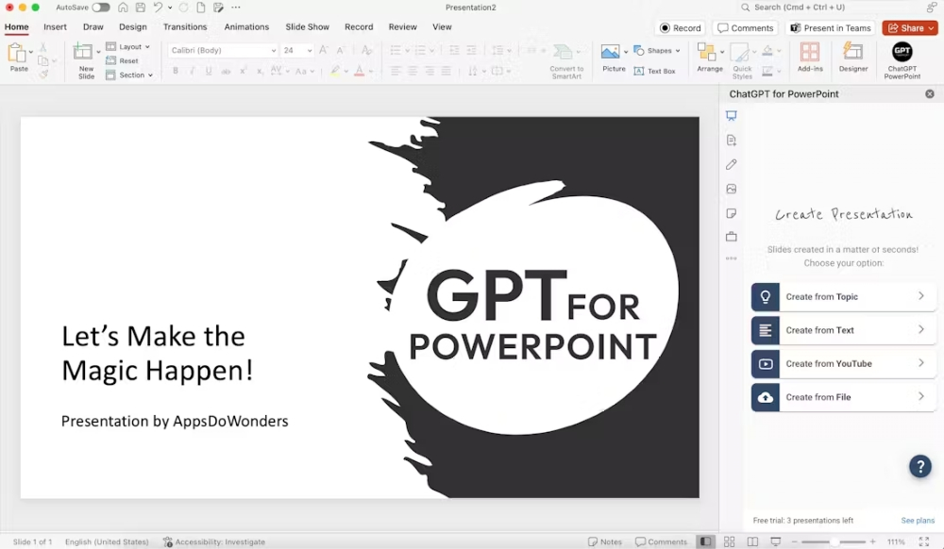This screenshot has width=944, height=549.
Task: Switch to the Transitions tab
Action: pyautogui.click(x=185, y=26)
